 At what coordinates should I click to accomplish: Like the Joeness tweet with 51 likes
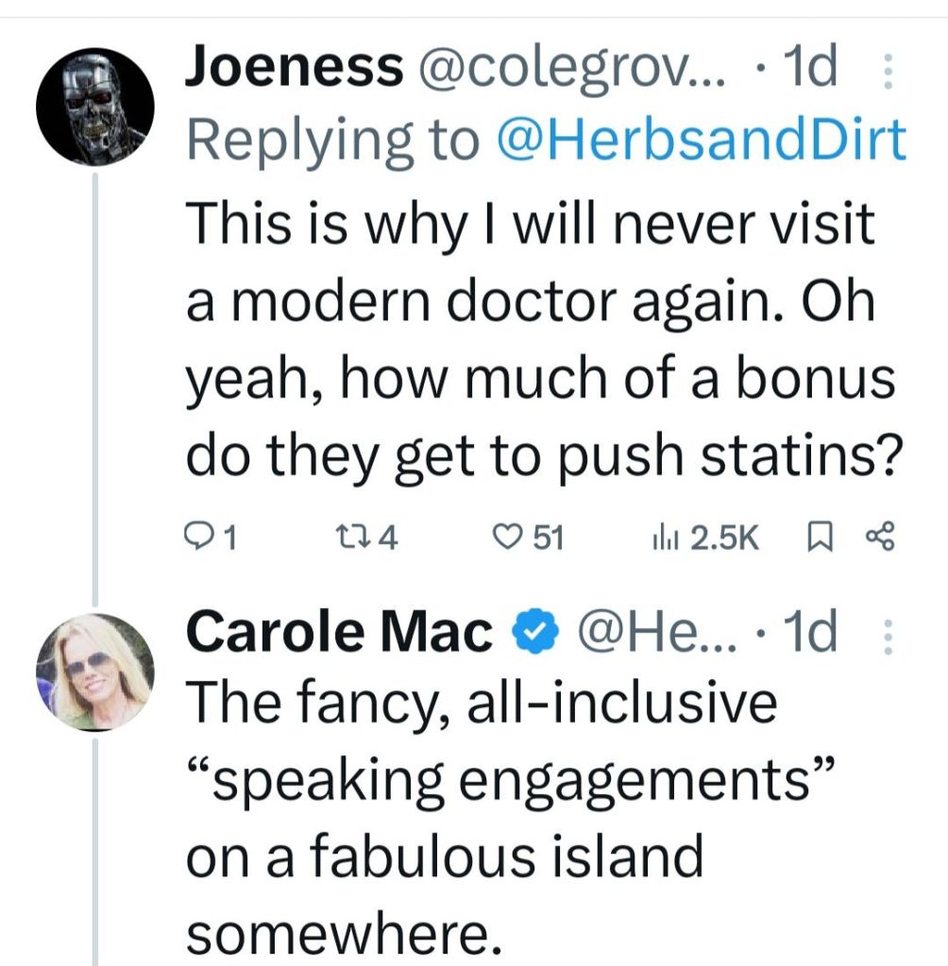(x=509, y=537)
